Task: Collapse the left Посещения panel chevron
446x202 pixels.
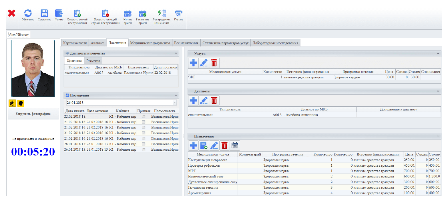Action: pyautogui.click(x=176, y=95)
